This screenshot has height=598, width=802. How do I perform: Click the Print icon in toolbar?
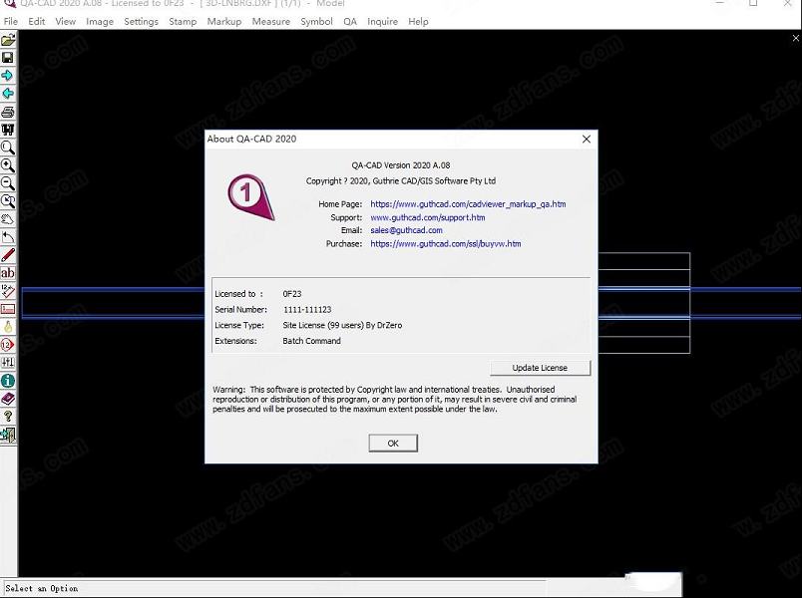8,112
